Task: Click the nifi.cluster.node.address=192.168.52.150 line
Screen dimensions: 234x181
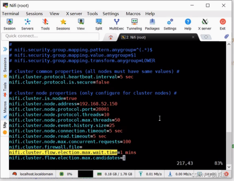Action: click(x=63, y=104)
